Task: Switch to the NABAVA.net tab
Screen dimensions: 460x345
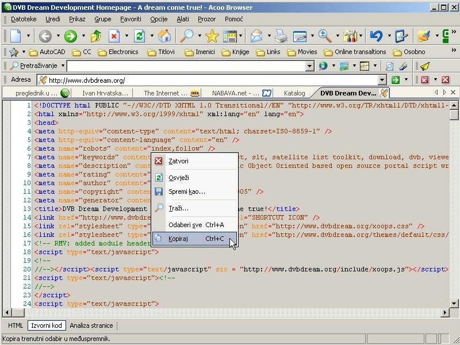Action: 241,93
